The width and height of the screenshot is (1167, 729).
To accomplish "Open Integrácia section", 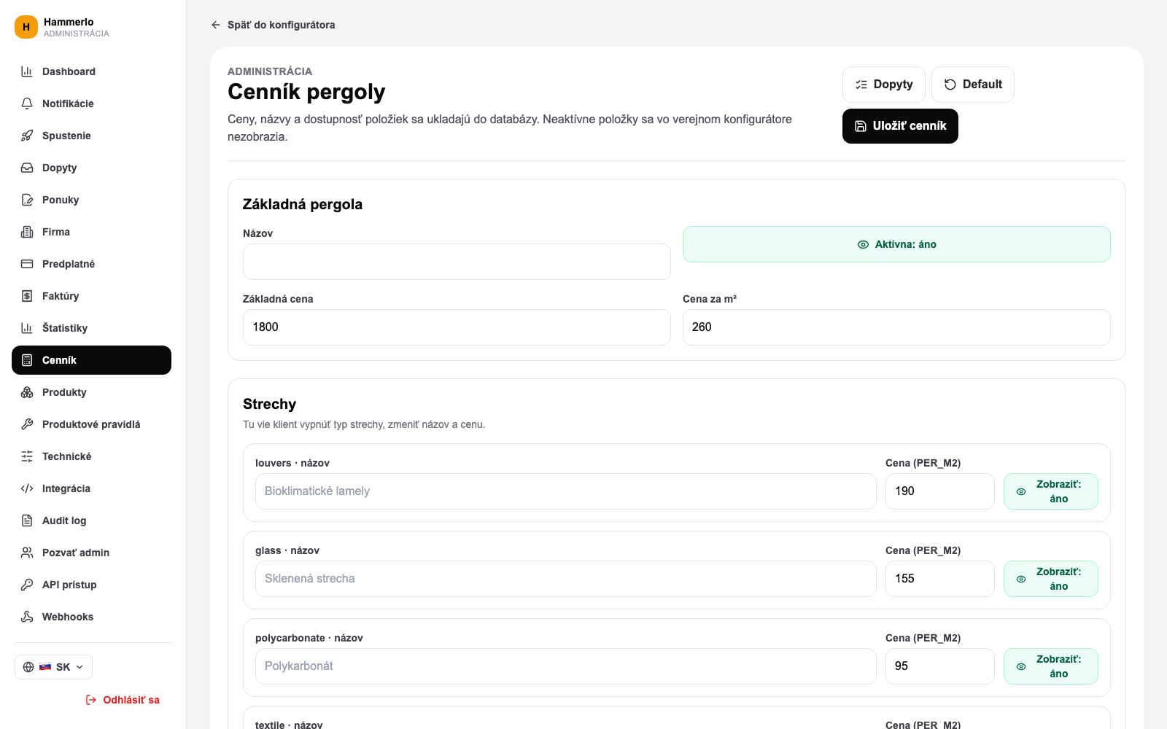I will (x=91, y=488).
